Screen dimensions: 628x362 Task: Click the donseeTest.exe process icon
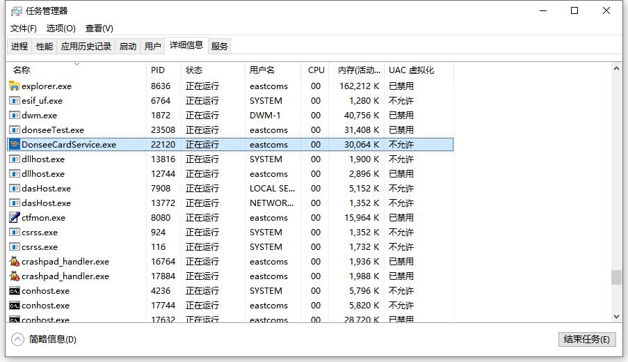(x=15, y=130)
